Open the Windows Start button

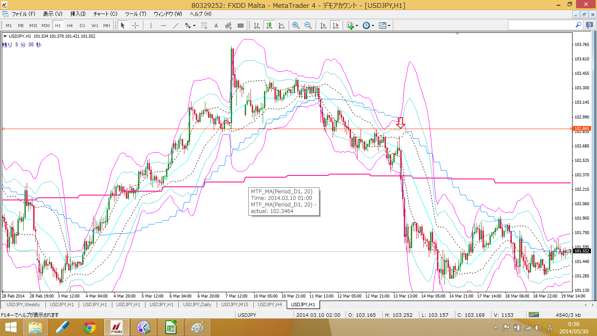(11, 327)
